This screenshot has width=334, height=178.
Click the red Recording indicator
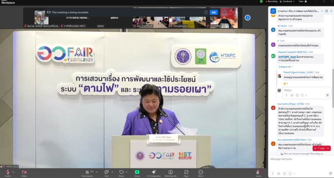tap(272, 2)
